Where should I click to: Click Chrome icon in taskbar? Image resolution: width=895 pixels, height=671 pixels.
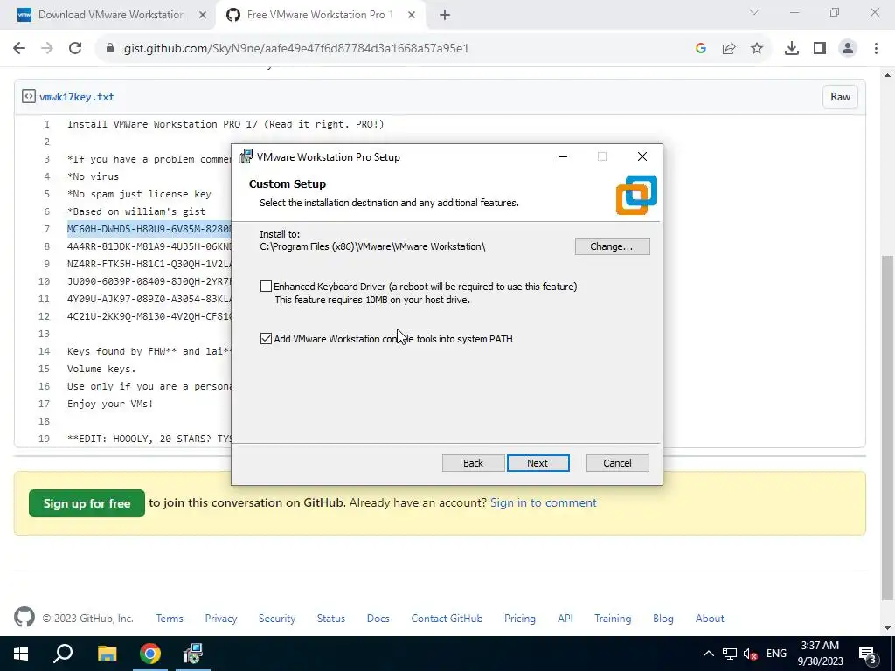point(150,654)
